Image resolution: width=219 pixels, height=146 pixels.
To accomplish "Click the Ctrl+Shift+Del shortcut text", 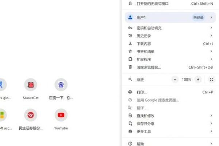I will coord(201,67).
